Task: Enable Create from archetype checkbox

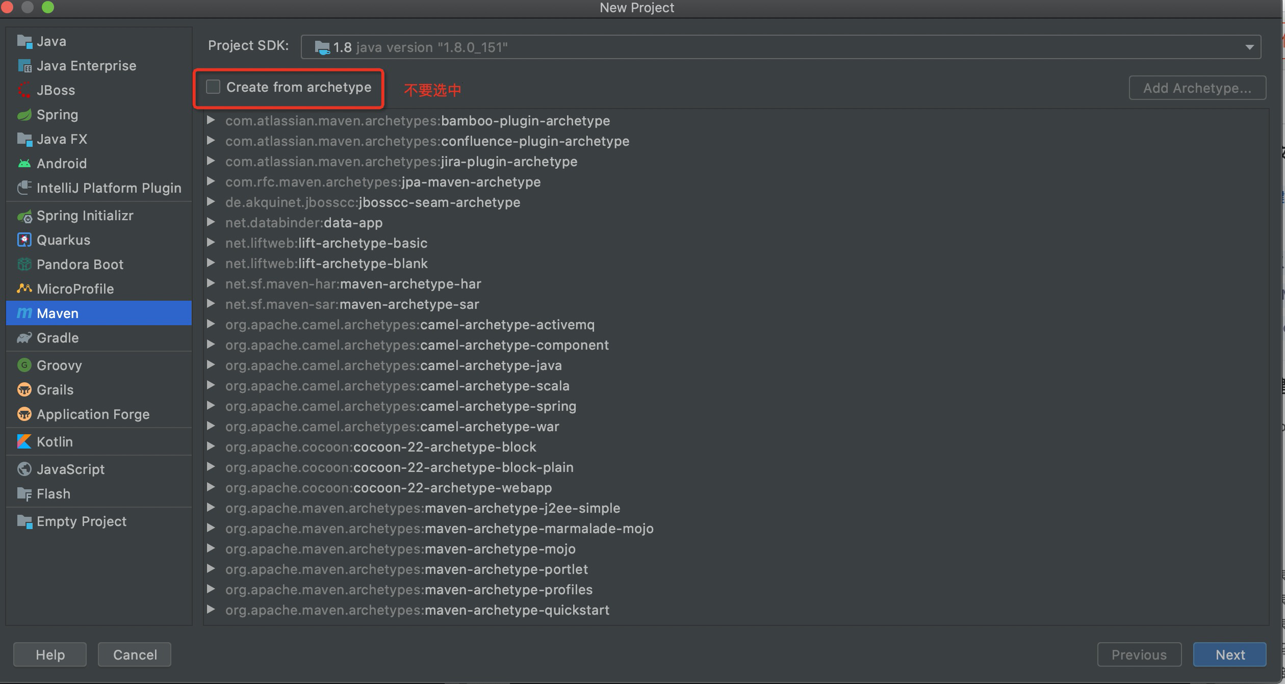Action: (x=213, y=87)
